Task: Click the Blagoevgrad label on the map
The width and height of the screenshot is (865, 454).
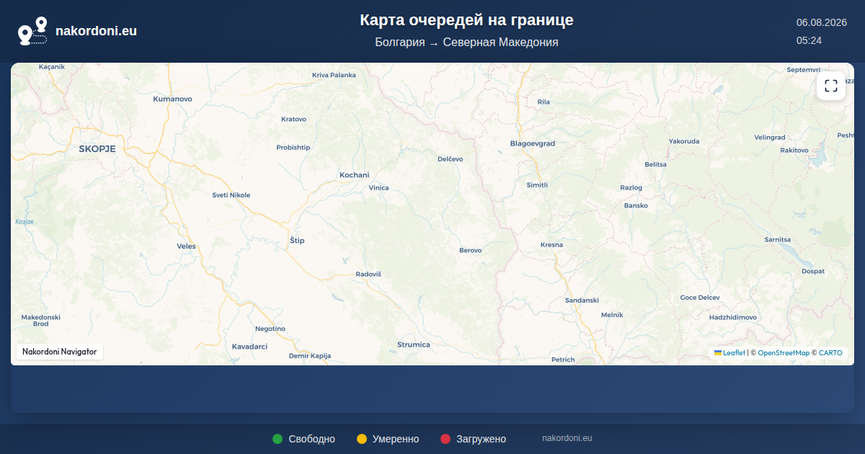Action: [x=533, y=143]
